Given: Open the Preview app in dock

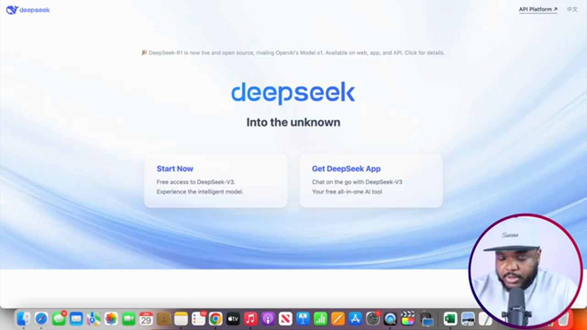Looking at the screenshot, I should 467,319.
